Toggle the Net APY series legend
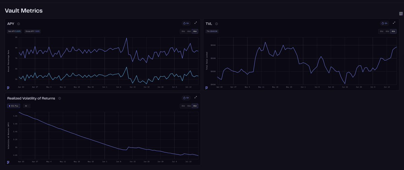Viewport: 404px width, 170px height. 14,31
